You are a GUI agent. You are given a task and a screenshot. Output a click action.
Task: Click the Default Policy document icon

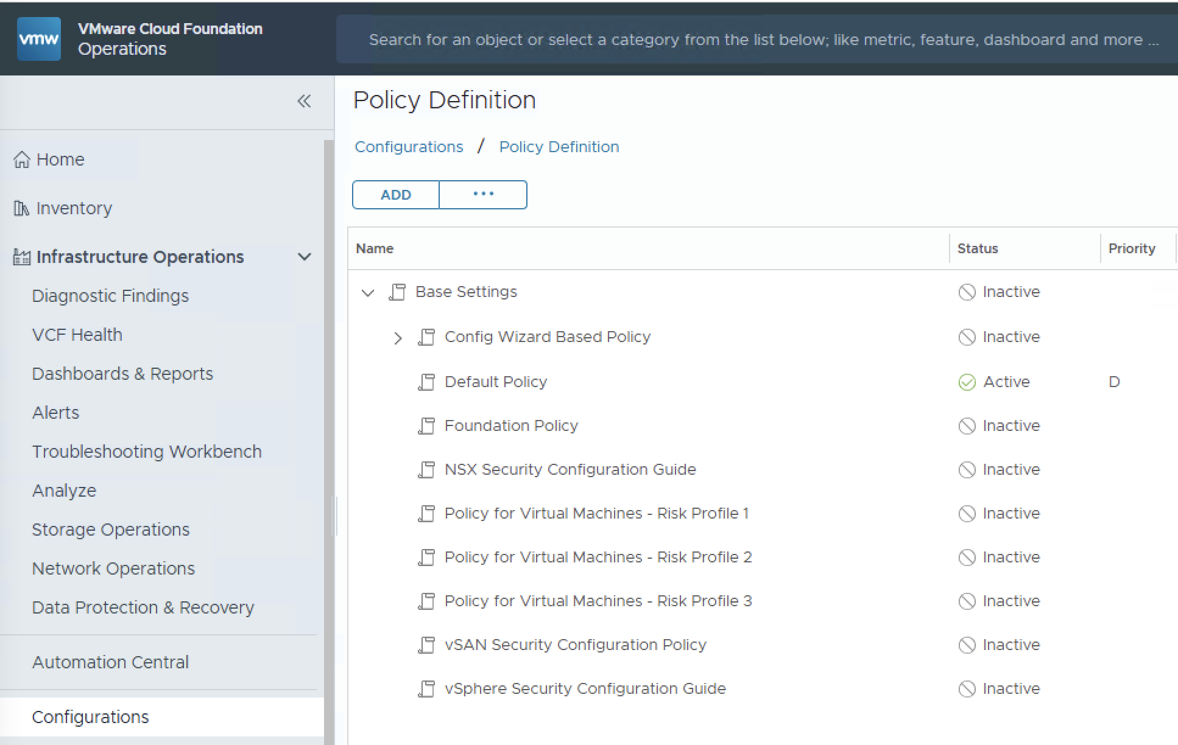(x=426, y=382)
